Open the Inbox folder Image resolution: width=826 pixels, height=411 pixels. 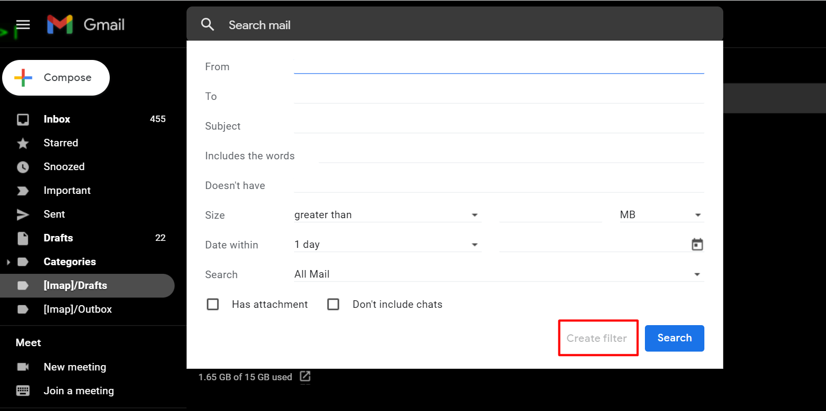(57, 119)
